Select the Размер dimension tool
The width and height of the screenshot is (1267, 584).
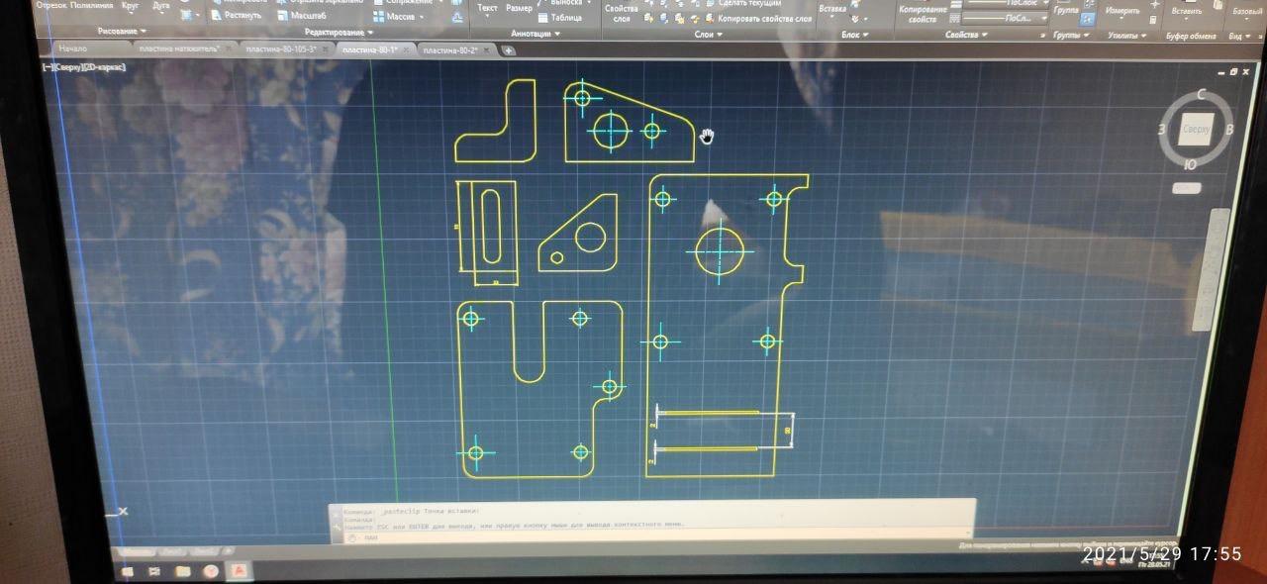(x=519, y=8)
